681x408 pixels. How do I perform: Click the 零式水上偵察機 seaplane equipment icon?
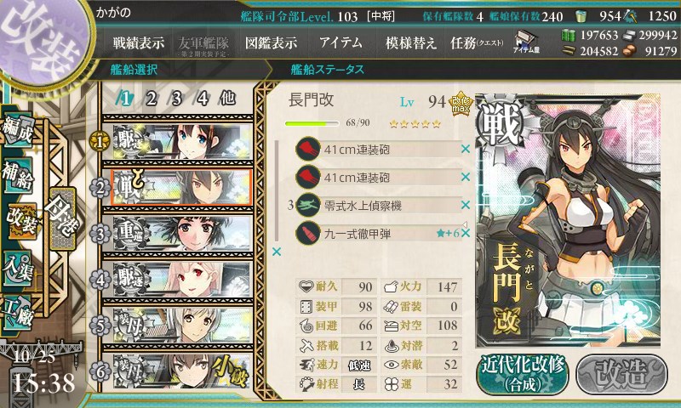[x=308, y=205]
